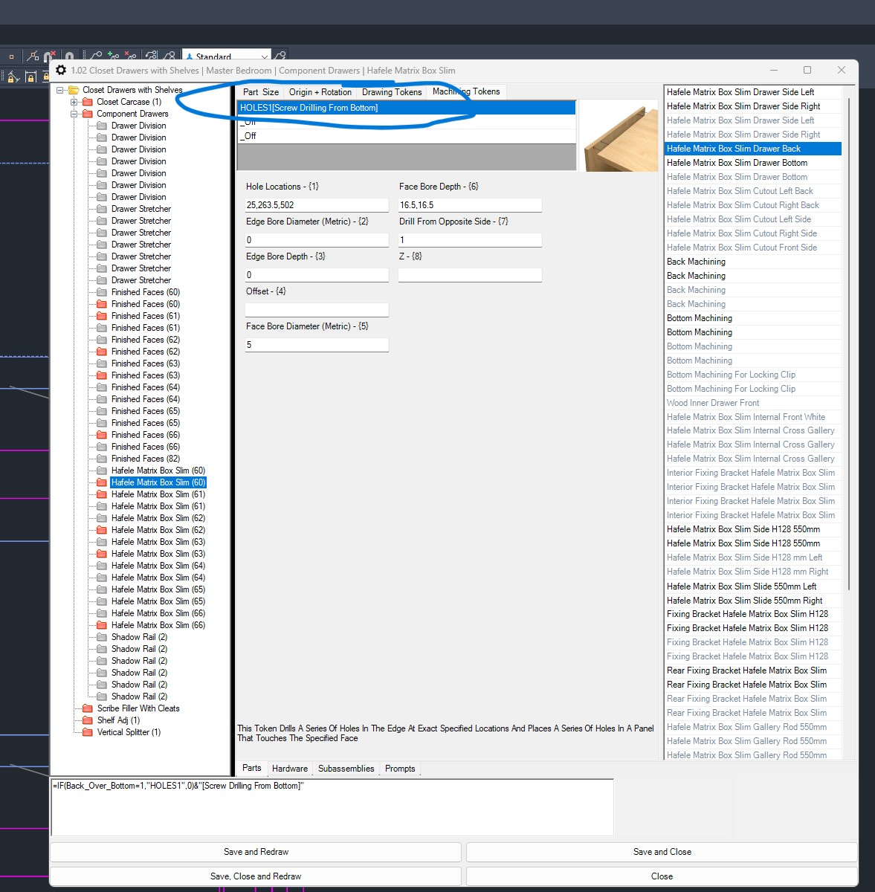
Task: Click the Save and Redraw button
Action: (256, 852)
